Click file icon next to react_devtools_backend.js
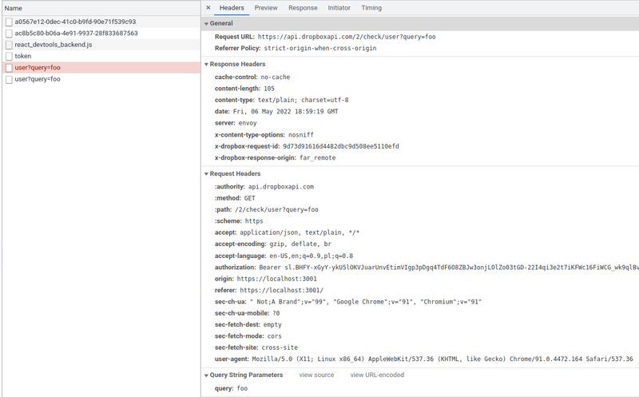 click(9, 46)
